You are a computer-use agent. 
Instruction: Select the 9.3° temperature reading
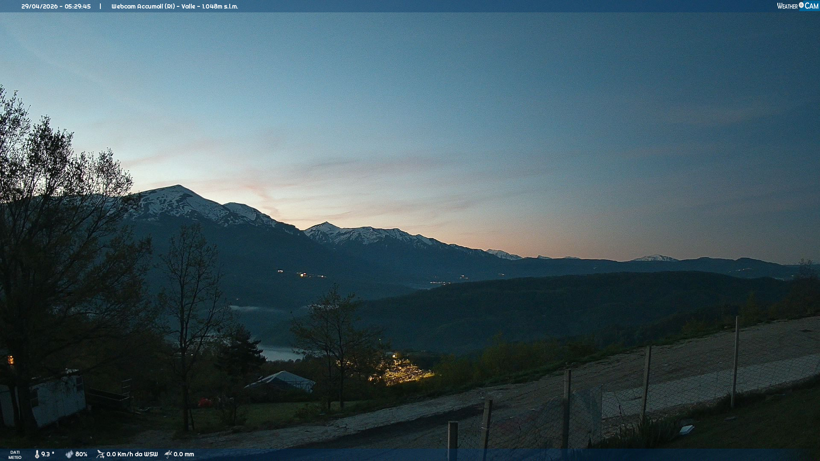pyautogui.click(x=48, y=454)
